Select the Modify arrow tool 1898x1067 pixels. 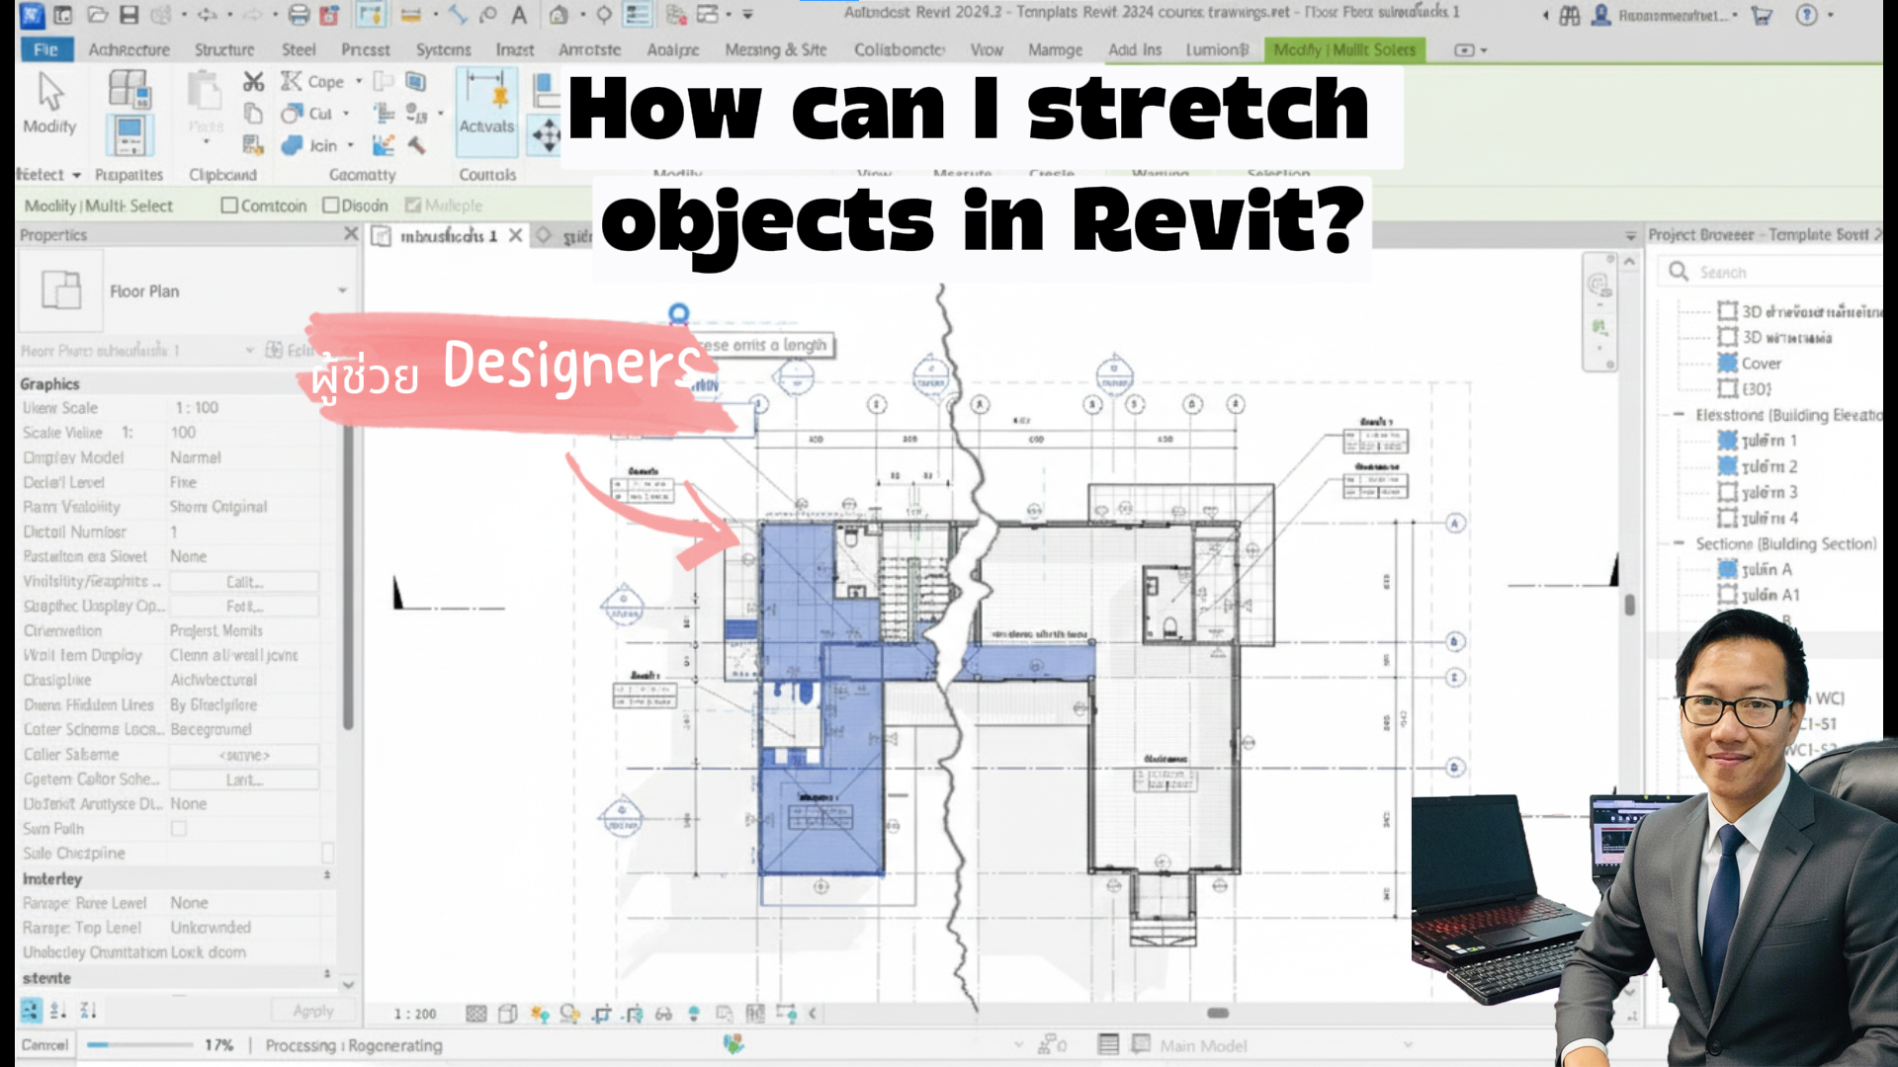click(x=49, y=103)
